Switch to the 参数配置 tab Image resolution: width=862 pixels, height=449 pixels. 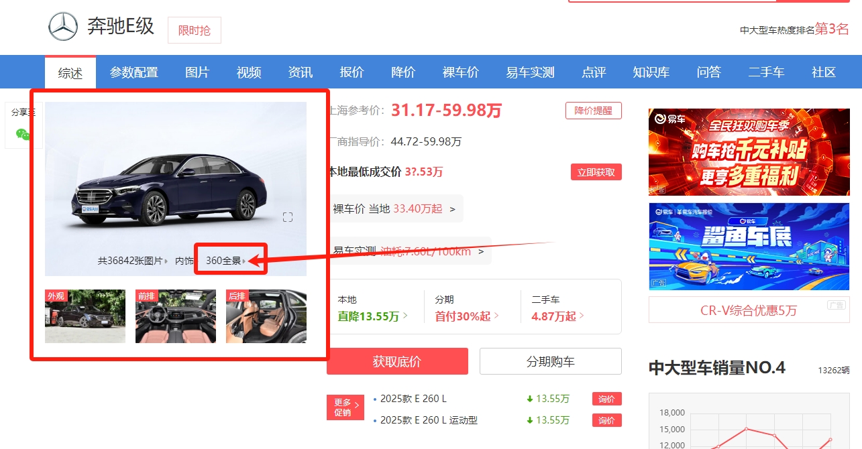[134, 72]
